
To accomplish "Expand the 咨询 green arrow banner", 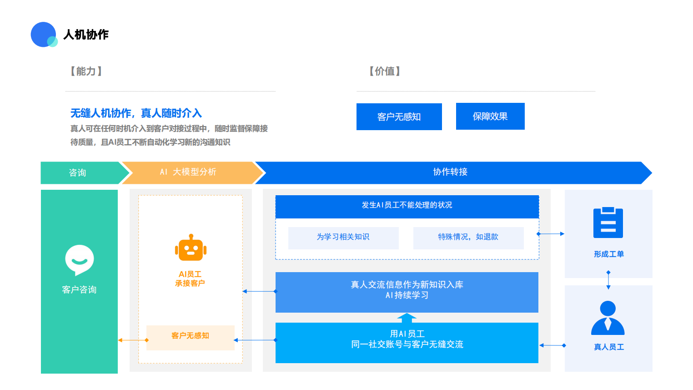I will (x=77, y=172).
